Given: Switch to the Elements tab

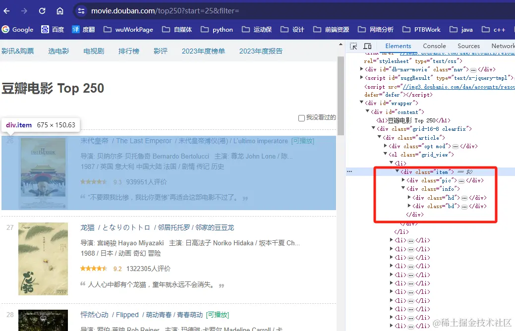Looking at the screenshot, I should click(x=398, y=46).
